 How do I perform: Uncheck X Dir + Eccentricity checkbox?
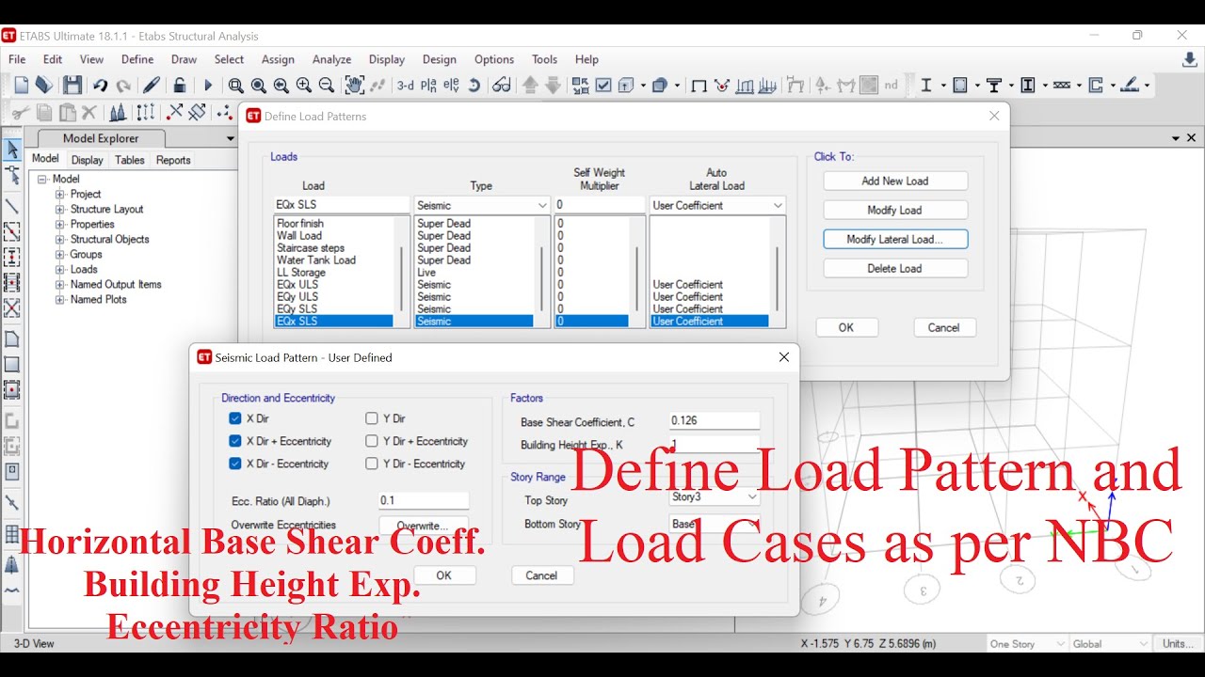(235, 441)
